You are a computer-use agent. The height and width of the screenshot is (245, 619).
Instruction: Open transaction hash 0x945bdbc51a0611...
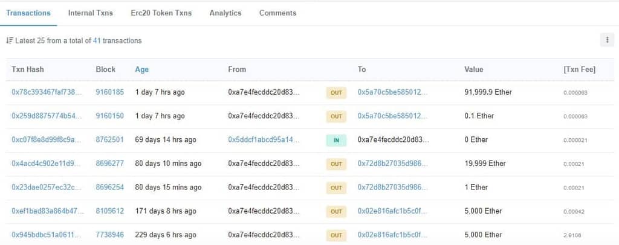point(47,235)
